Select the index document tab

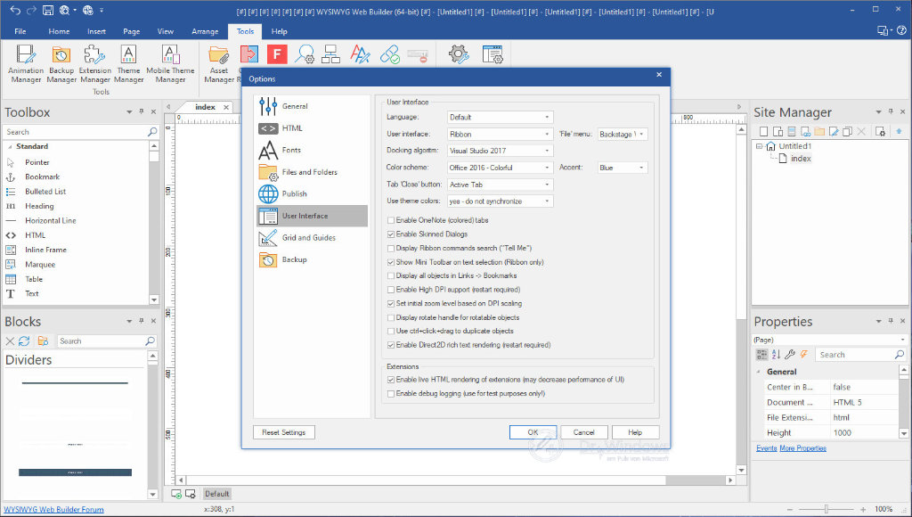(x=206, y=107)
